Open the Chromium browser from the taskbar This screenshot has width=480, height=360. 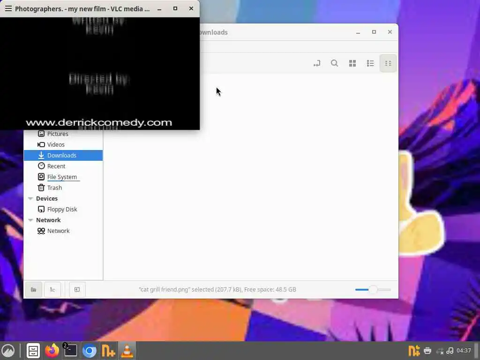click(90, 351)
